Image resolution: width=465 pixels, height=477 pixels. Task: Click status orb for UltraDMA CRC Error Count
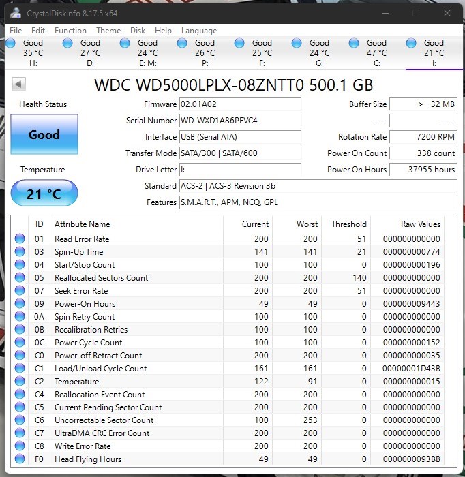(20, 433)
